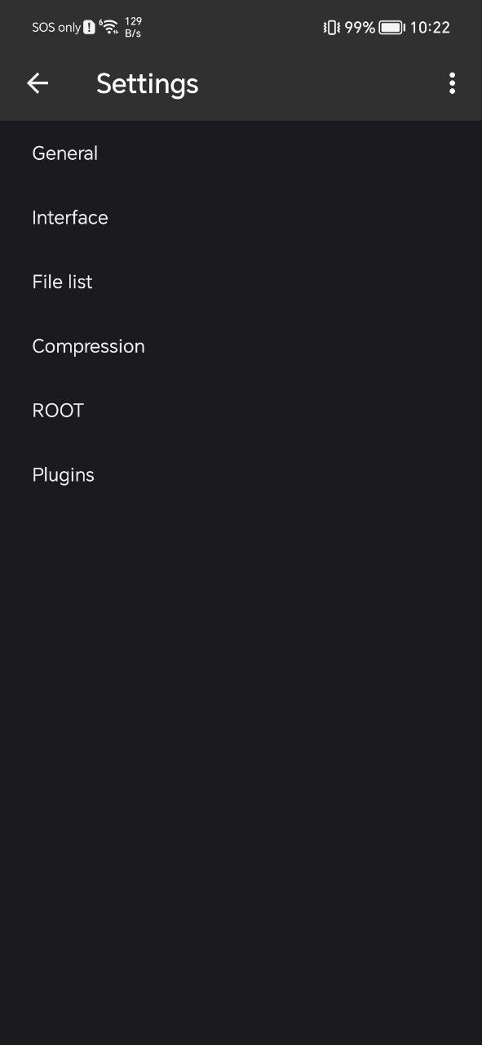The width and height of the screenshot is (482, 1045).
Task: Select the File list settings entry
Action: pyautogui.click(x=241, y=282)
